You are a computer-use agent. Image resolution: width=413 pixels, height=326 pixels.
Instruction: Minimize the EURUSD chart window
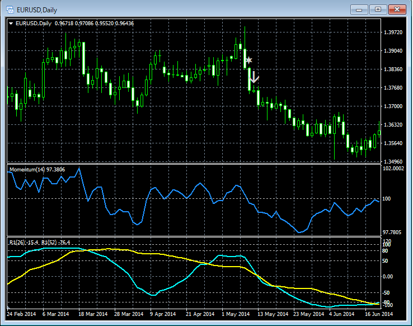coord(360,9)
